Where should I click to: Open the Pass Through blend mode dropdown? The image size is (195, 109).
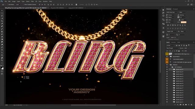click(172, 48)
